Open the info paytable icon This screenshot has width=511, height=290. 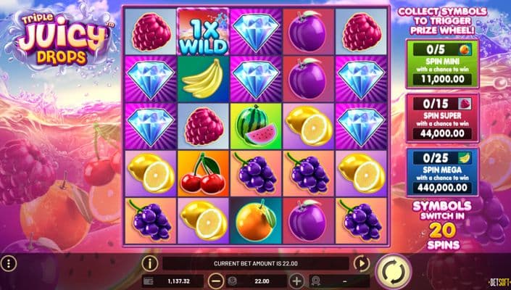click(150, 263)
